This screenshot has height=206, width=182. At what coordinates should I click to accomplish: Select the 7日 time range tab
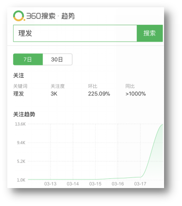click(x=28, y=60)
